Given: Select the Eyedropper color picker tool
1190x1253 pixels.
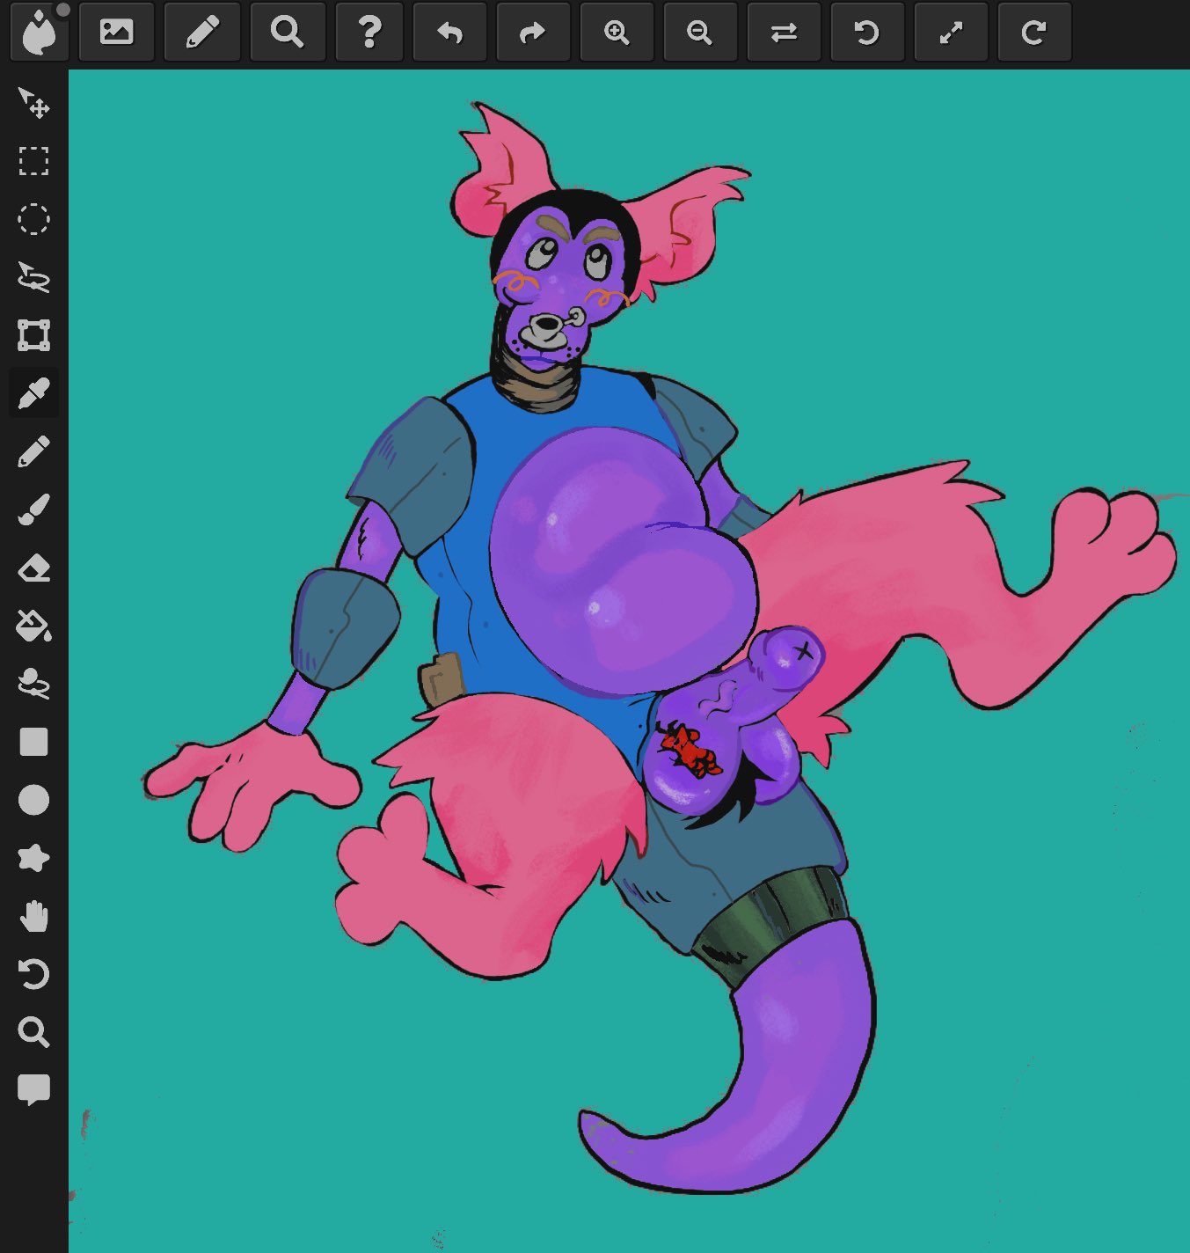Looking at the screenshot, I should [x=33, y=393].
